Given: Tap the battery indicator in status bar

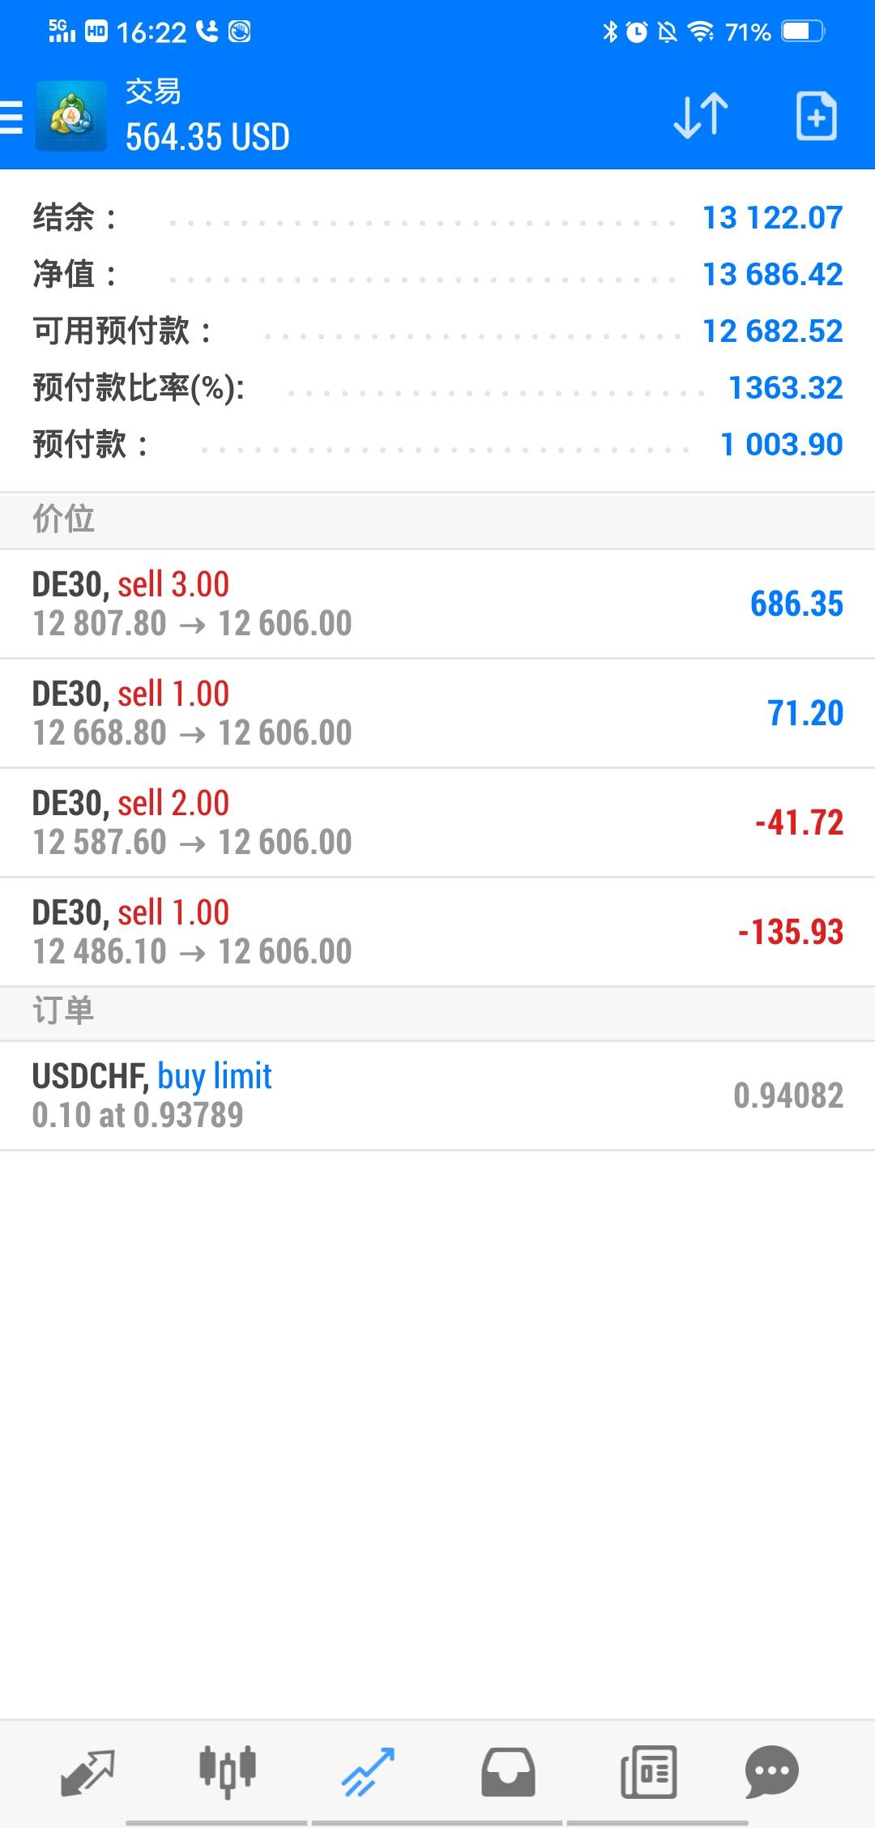Looking at the screenshot, I should click(803, 32).
